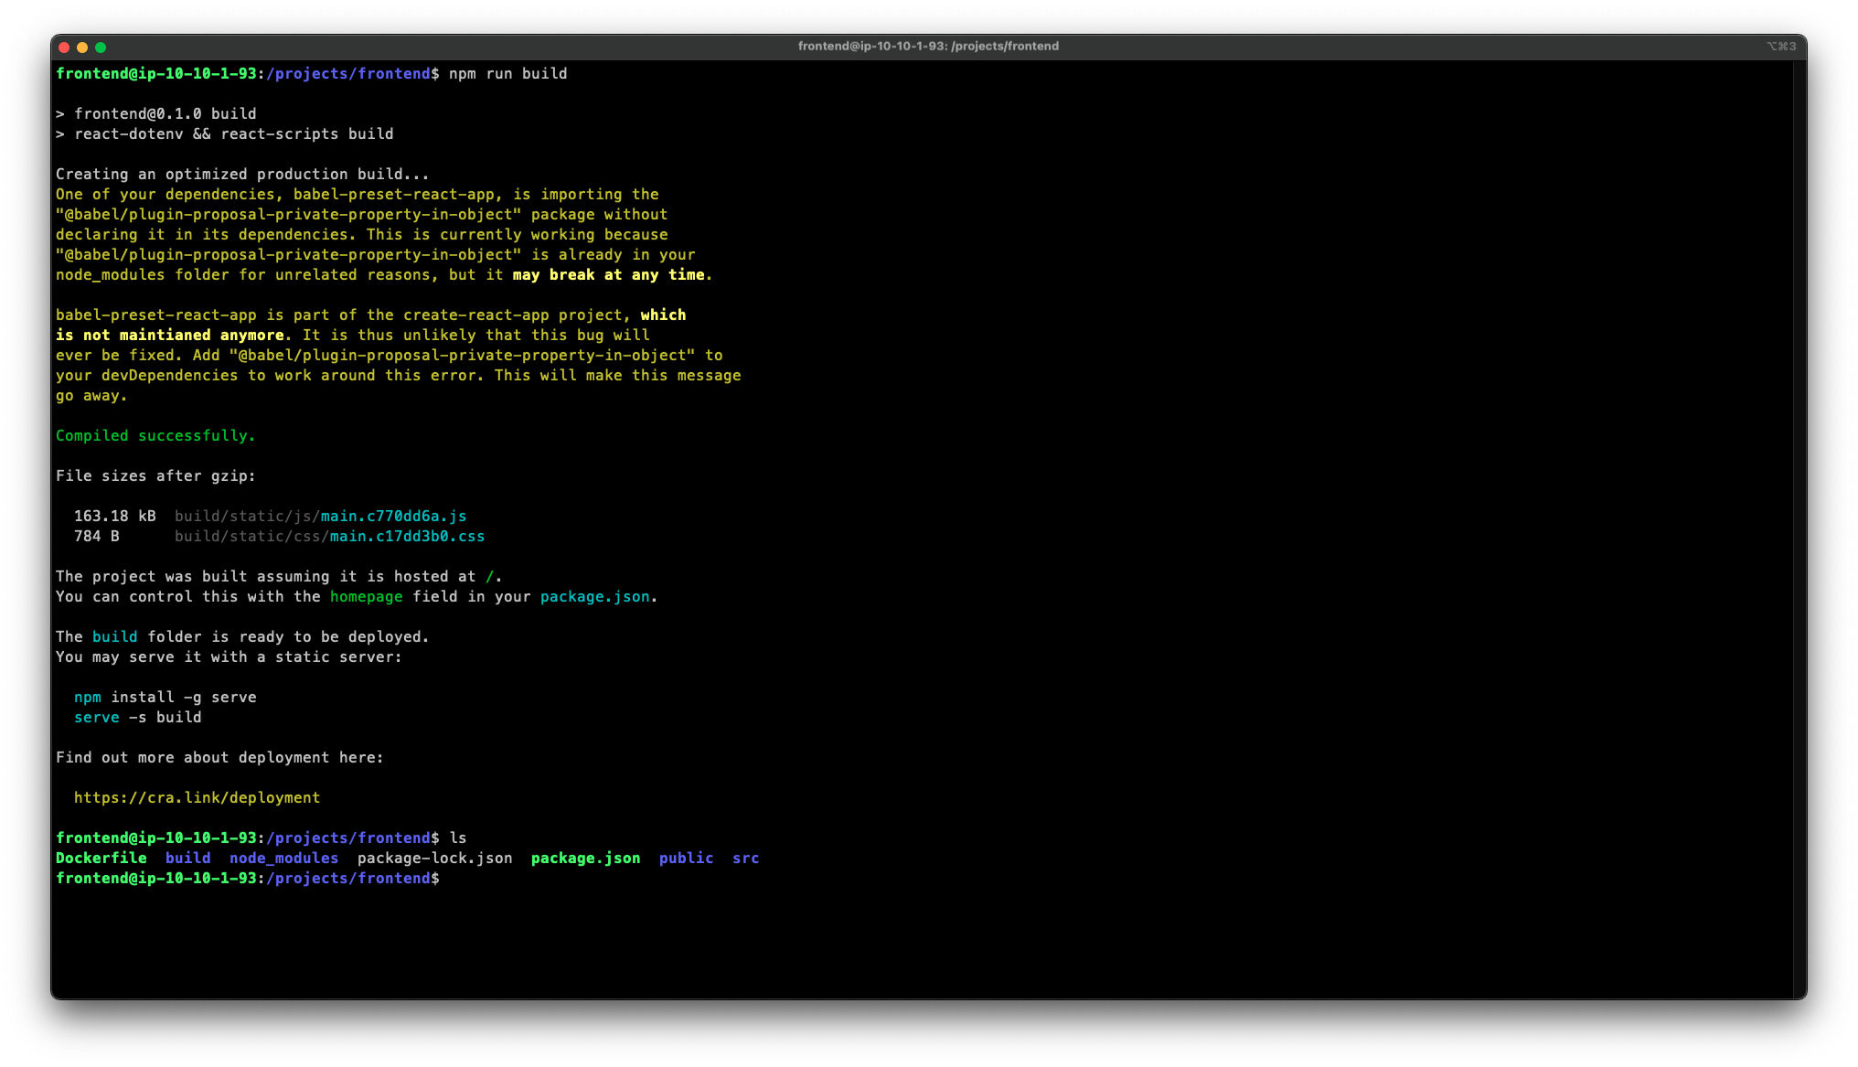Click the main.c17dd3b0.css file name
Screen dimensions: 1858x1067
[407, 537]
